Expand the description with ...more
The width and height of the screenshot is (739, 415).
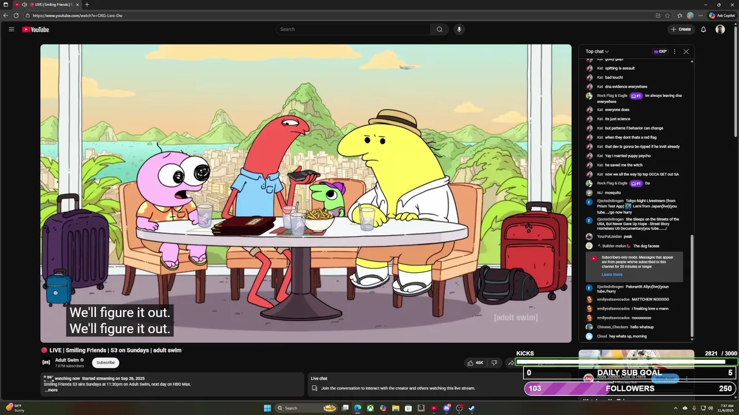click(51, 390)
